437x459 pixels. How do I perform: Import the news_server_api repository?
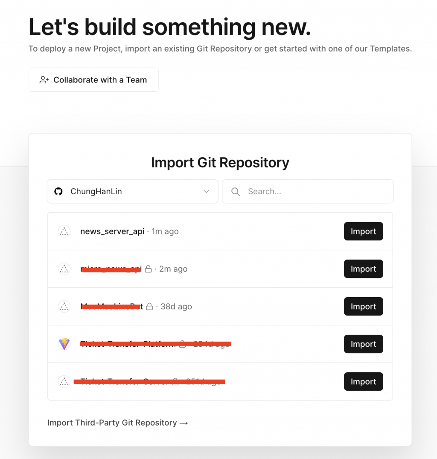tap(363, 231)
